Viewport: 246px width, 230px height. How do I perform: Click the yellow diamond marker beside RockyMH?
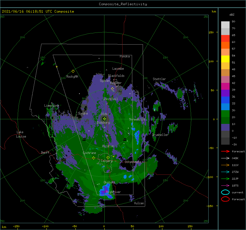pyautogui.click(x=73, y=71)
